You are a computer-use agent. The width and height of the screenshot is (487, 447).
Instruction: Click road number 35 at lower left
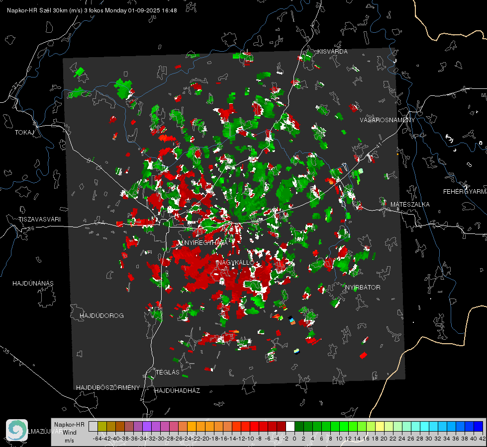coord(6,351)
